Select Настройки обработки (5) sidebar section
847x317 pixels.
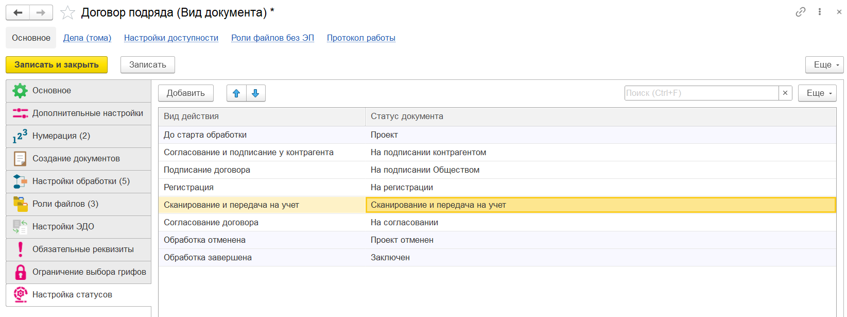78,181
